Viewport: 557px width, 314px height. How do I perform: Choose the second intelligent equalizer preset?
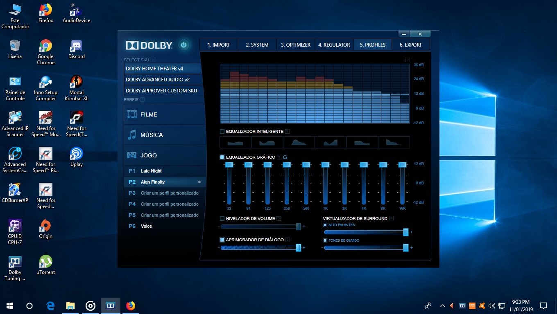267,142
